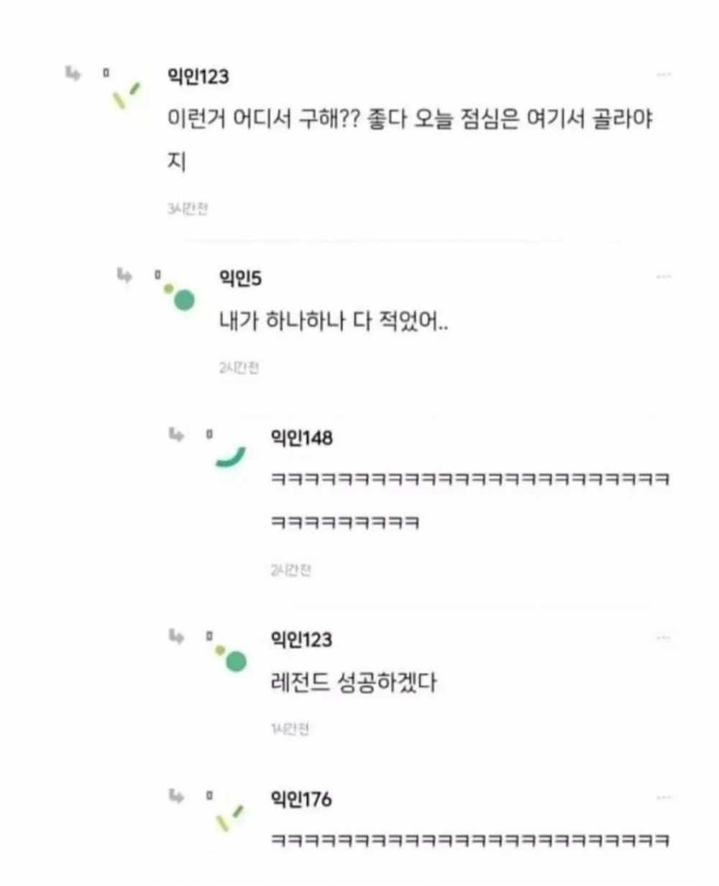Open more options for top 익인123 comment
This screenshot has width=719, height=886.
pos(663,75)
